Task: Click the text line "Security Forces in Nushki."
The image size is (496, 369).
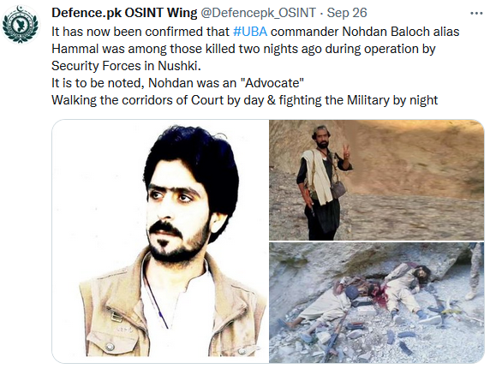Action: pyautogui.click(x=126, y=66)
